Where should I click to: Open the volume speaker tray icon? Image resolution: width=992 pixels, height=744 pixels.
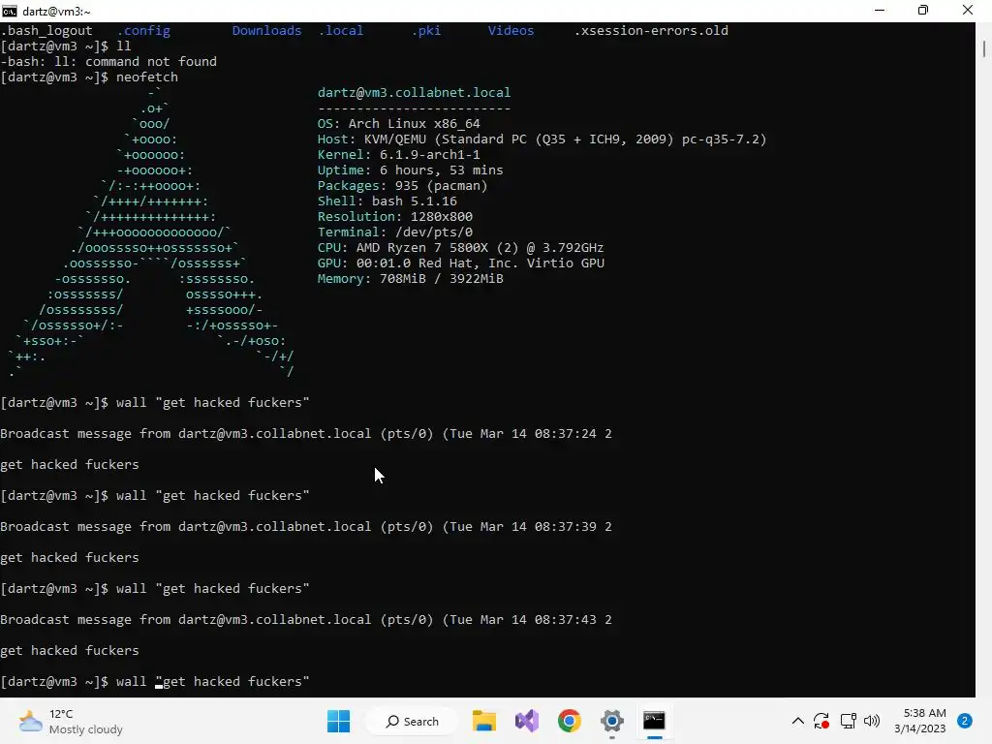(872, 721)
